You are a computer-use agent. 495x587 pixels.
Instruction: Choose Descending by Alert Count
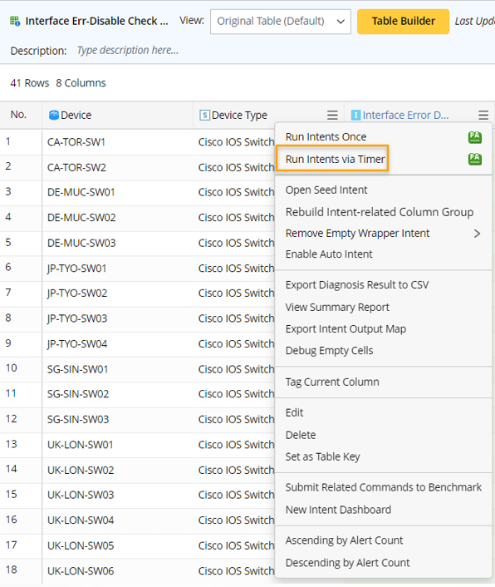(348, 563)
